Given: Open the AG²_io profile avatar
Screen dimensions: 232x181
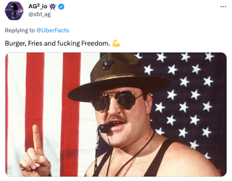Looking at the screenshot, I should [x=14, y=10].
